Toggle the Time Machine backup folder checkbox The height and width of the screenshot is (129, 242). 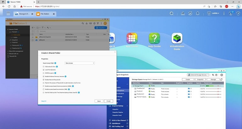click(43, 93)
